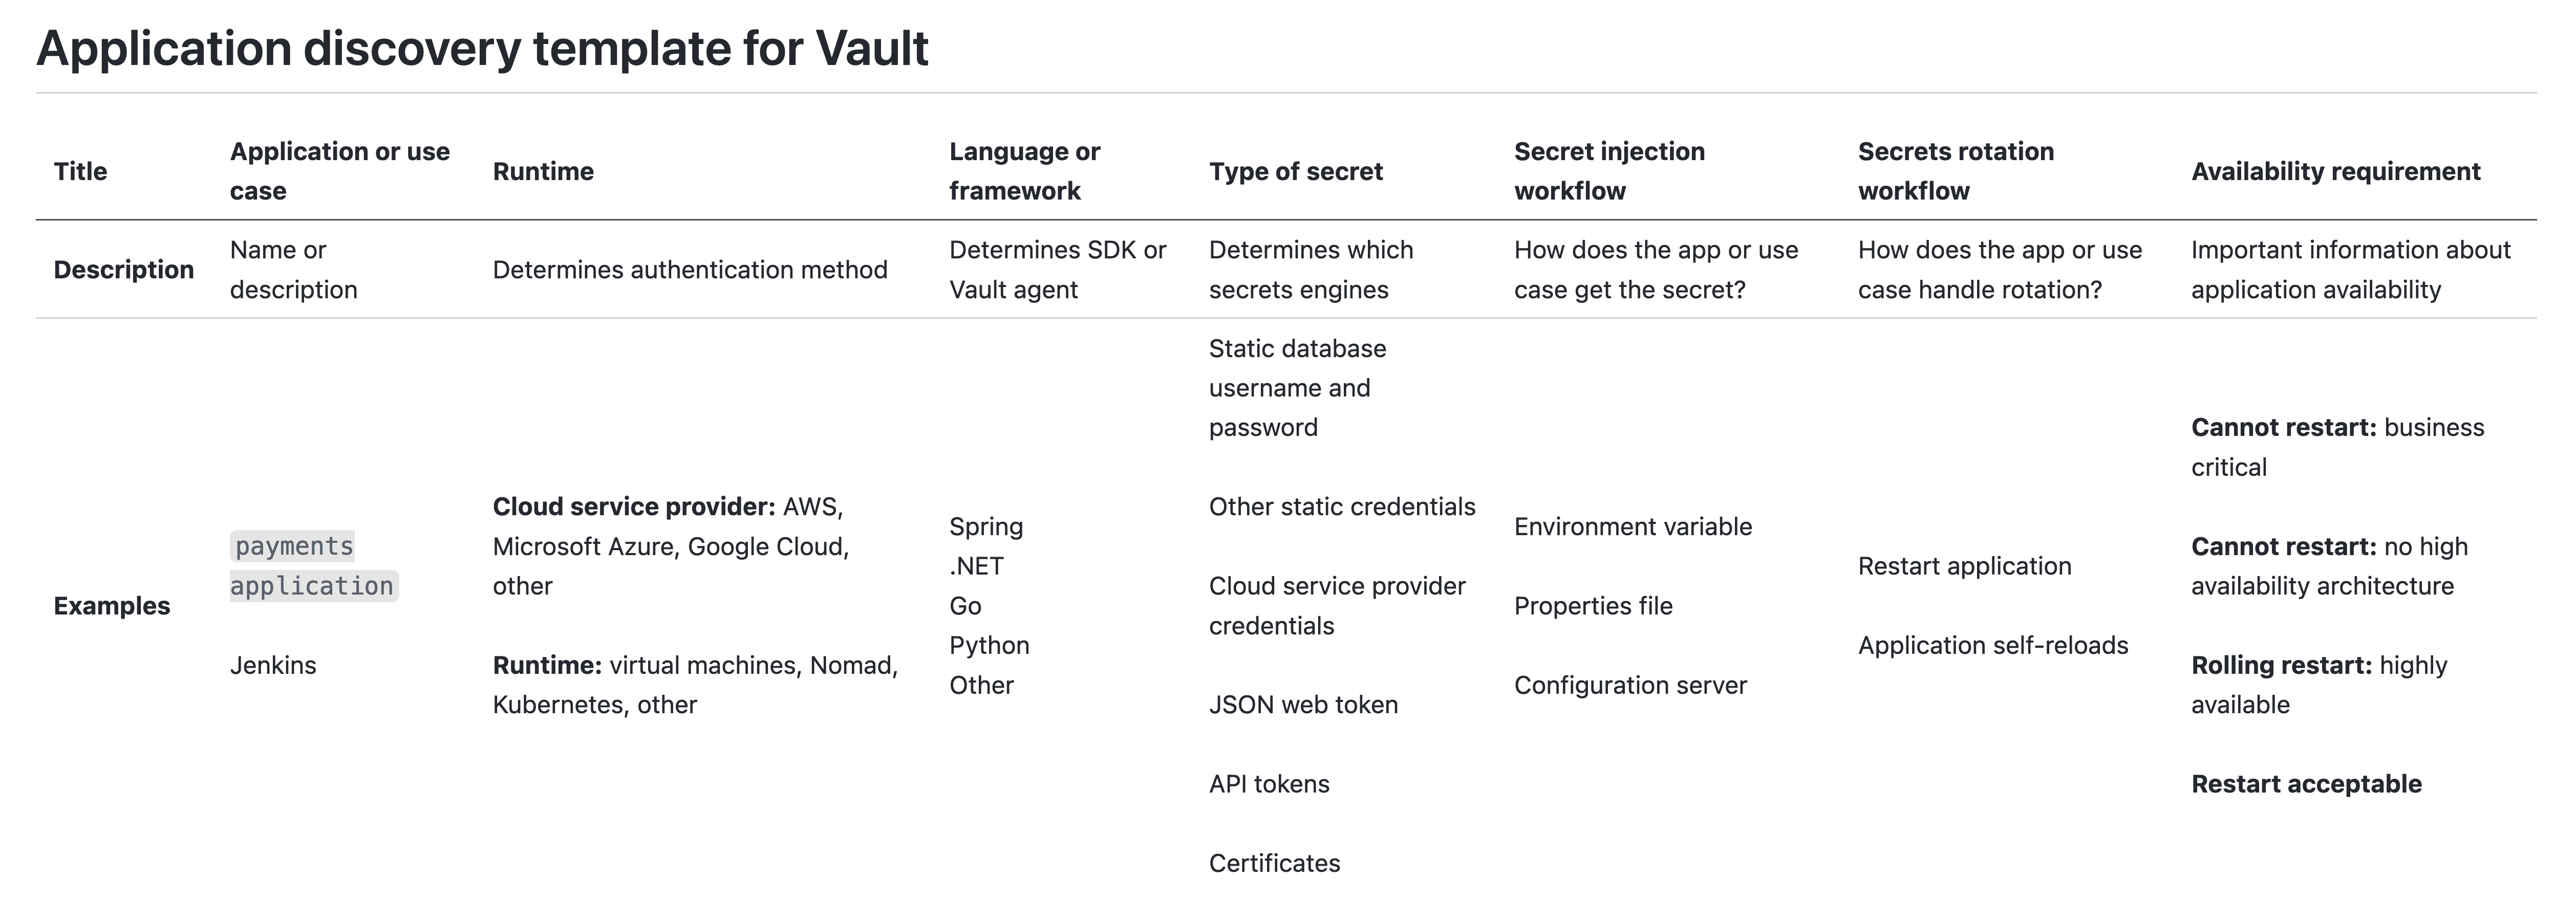Click the 'Certificates' secret type entry
The width and height of the screenshot is (2576, 923).
tap(1274, 863)
